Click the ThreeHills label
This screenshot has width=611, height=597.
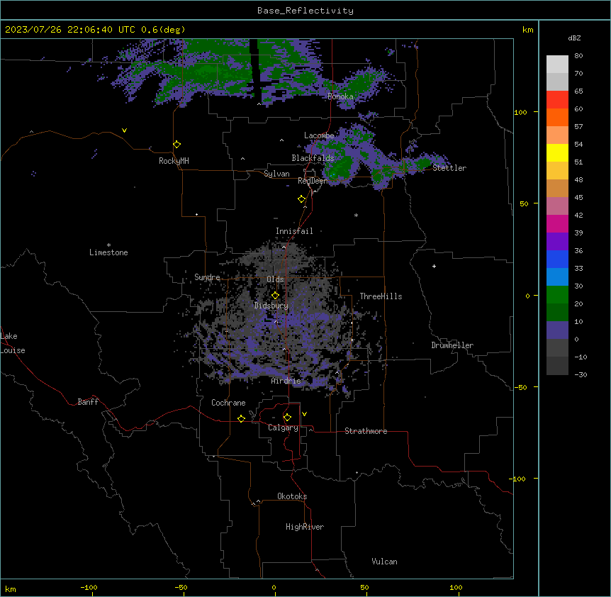(381, 296)
